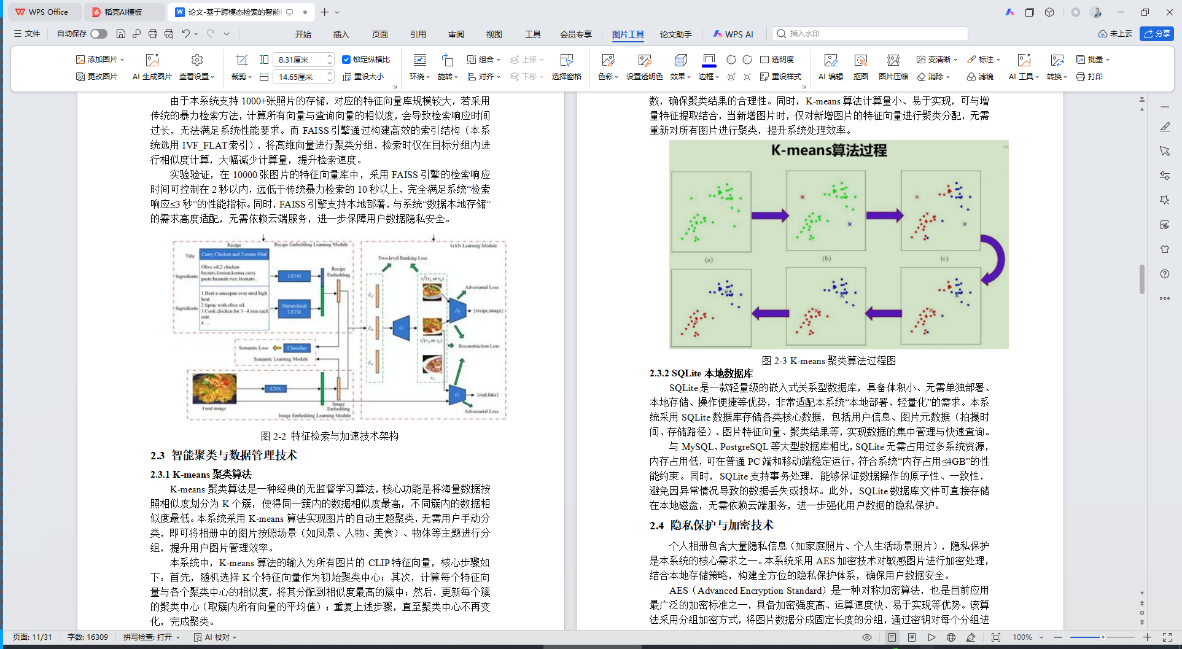1182x649 pixels.
Task: Click the 重设大小 reset size icon
Action: point(363,77)
